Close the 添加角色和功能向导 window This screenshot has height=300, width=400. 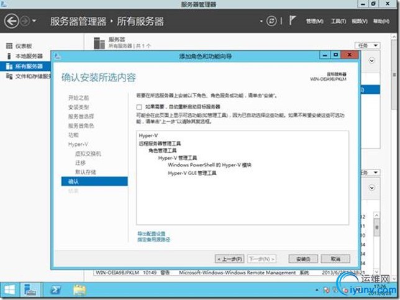tap(350, 55)
